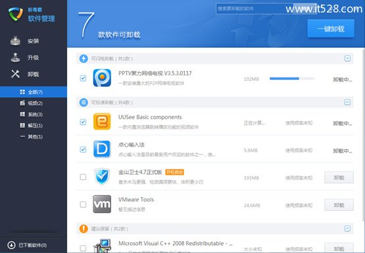Click the 5.9MB size value
This screenshot has width=365, height=253.
tap(251, 150)
